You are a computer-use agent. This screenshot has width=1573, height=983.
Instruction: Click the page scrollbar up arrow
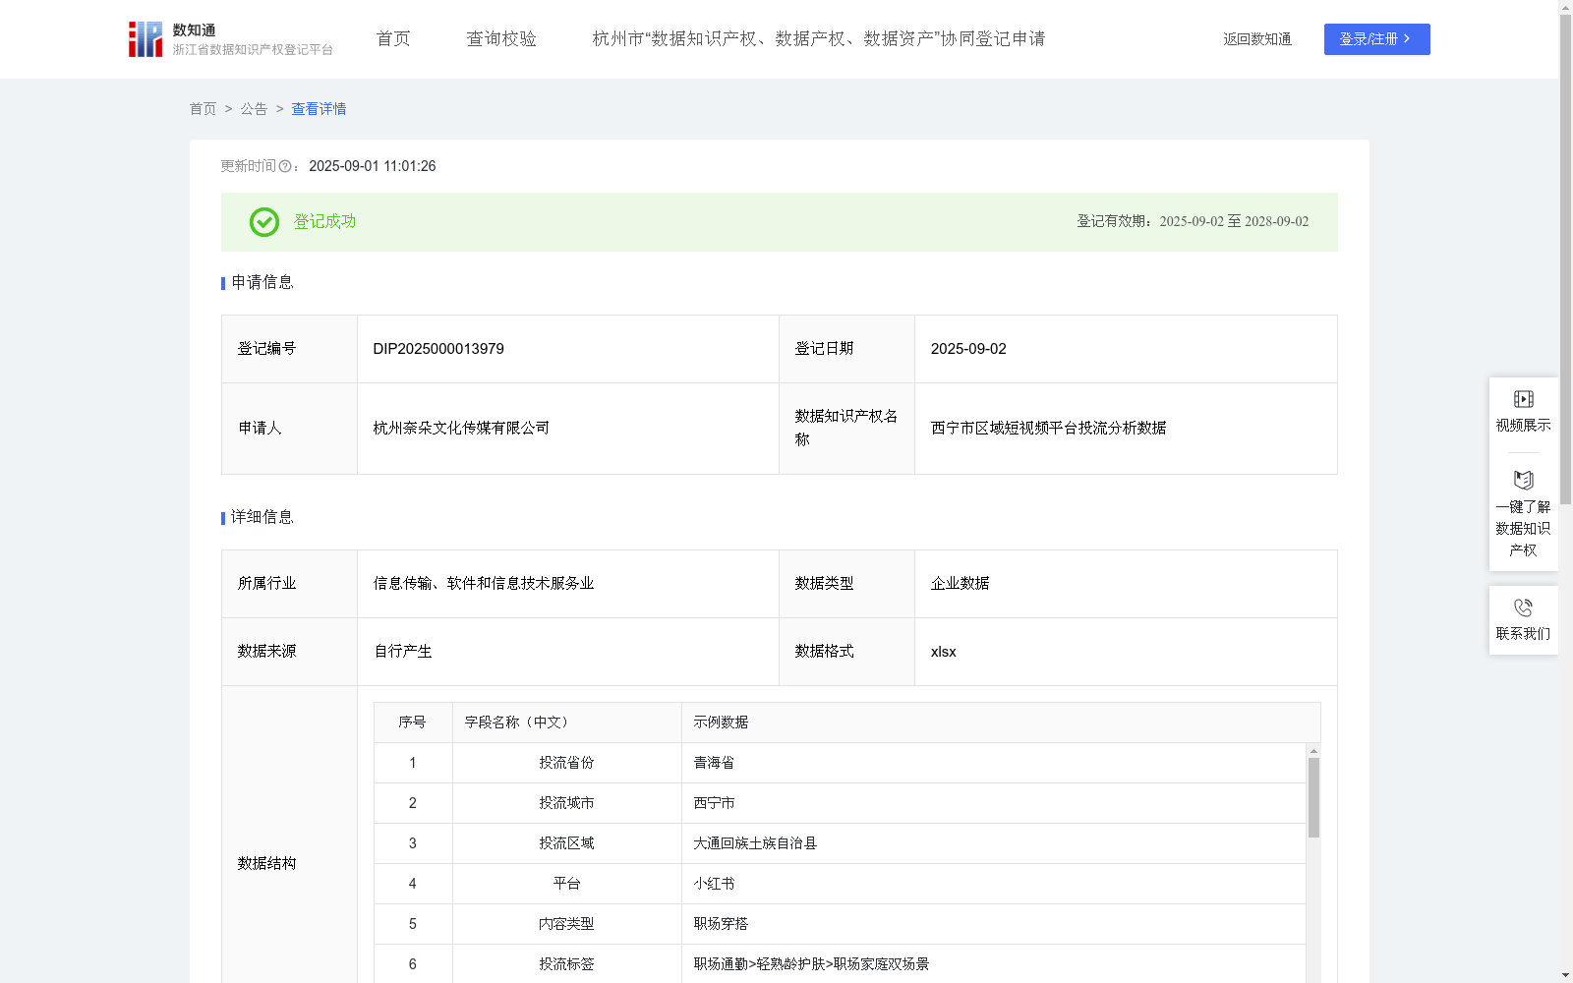1565,7
